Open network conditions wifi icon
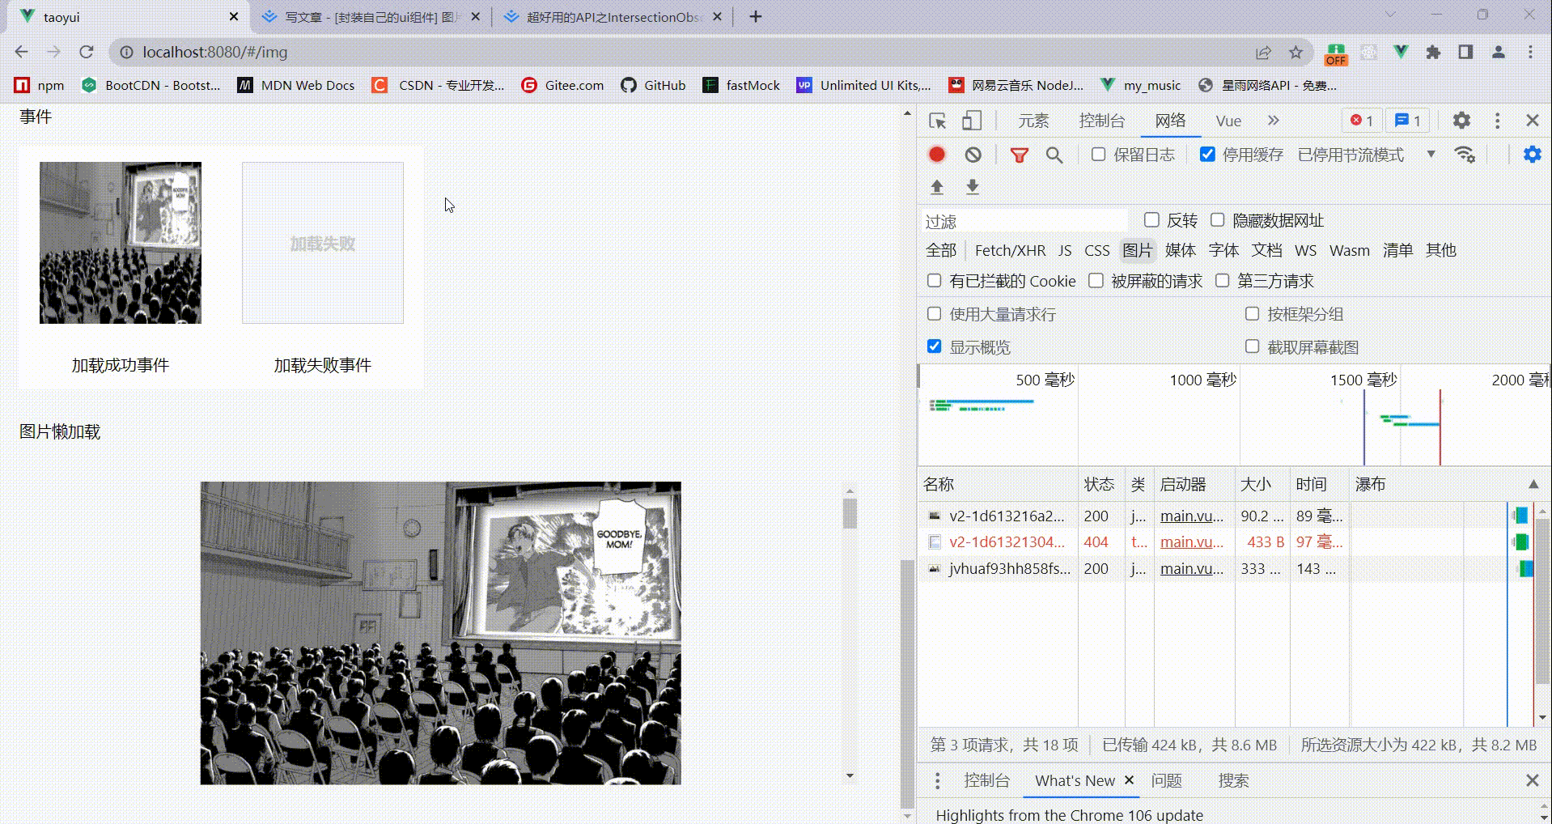This screenshot has height=824, width=1552. 1465,155
